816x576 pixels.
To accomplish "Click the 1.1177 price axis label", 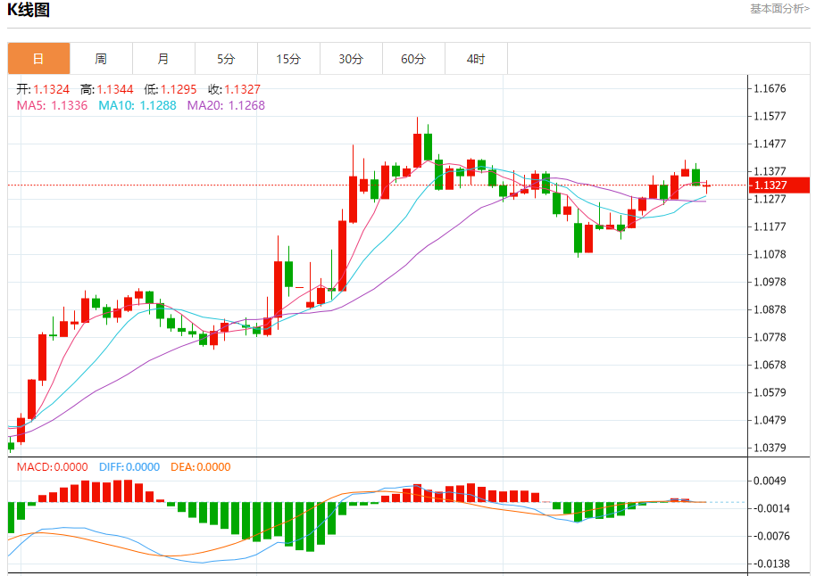I will (770, 226).
